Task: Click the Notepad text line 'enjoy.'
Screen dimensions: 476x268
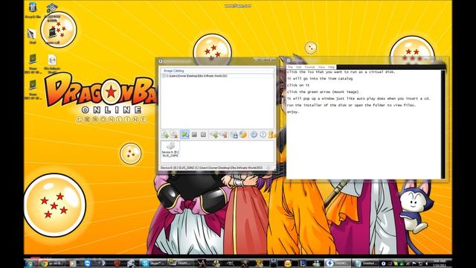Action: 293,112
